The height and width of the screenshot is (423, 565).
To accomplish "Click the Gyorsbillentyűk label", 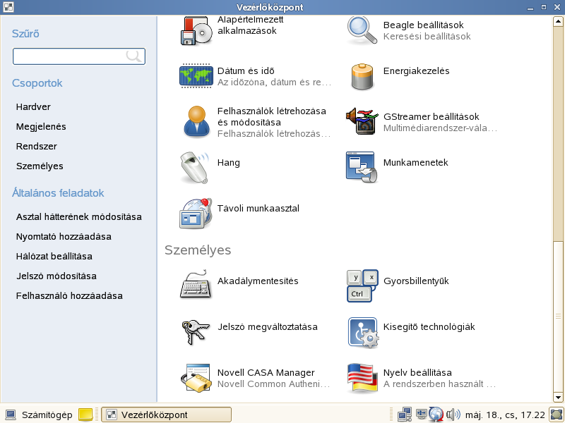I will point(416,281).
